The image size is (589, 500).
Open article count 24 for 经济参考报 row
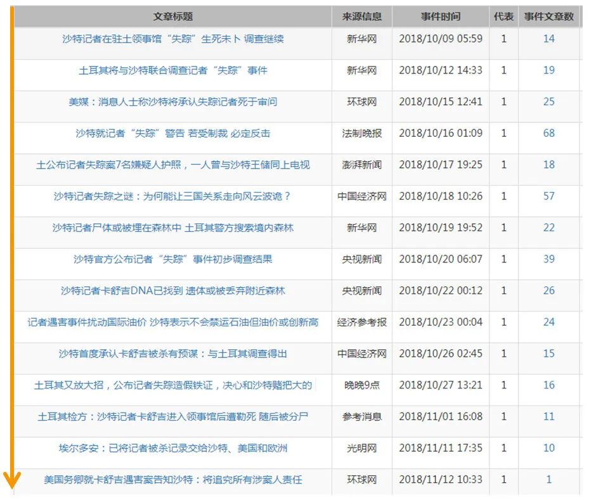549,323
